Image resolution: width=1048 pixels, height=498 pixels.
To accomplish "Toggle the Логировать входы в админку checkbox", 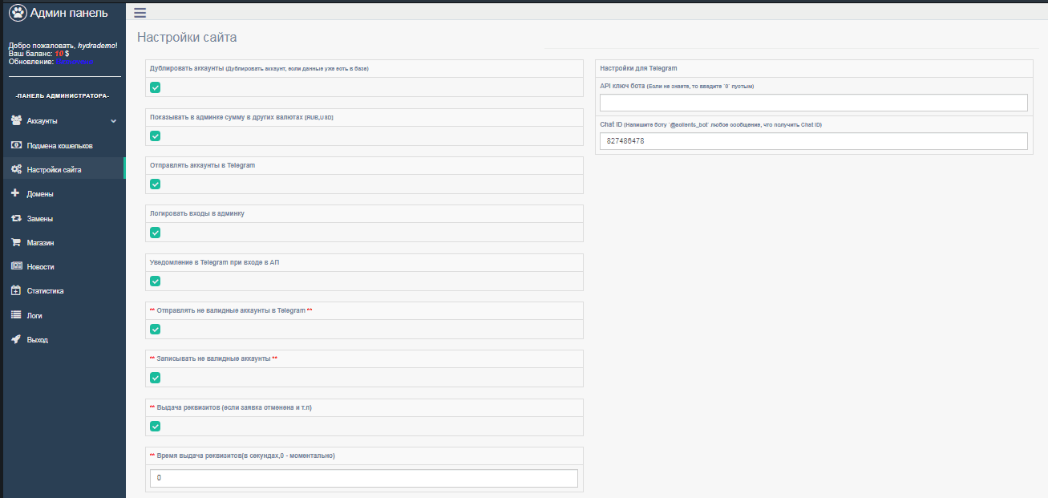I will pos(156,233).
